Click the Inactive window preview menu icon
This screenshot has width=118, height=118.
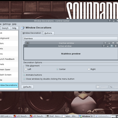point(28,43)
